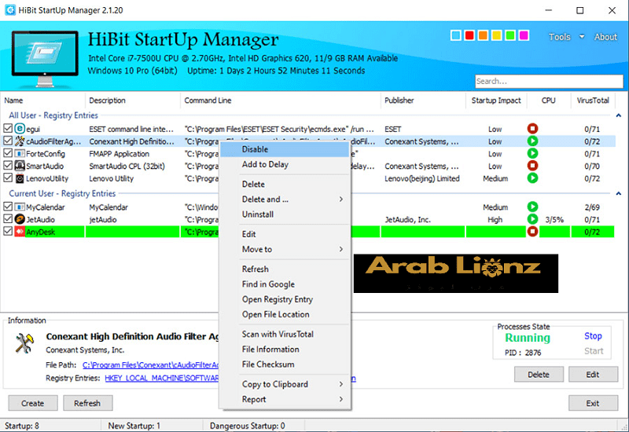Open the File Path link
The height and width of the screenshot is (432, 629).
151,364
